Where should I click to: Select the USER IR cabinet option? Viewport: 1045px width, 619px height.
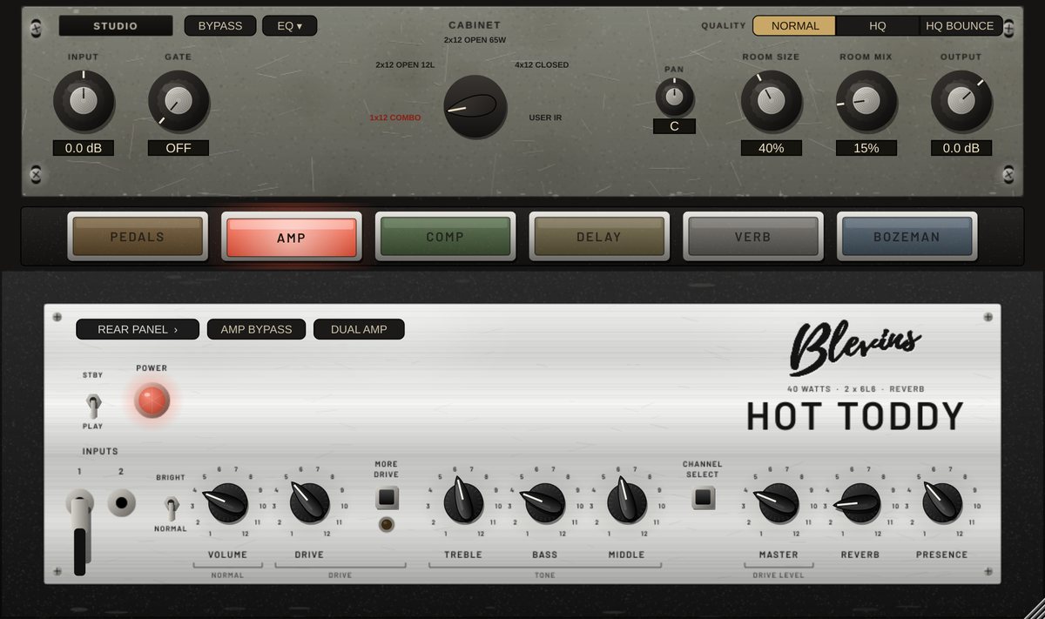(545, 118)
